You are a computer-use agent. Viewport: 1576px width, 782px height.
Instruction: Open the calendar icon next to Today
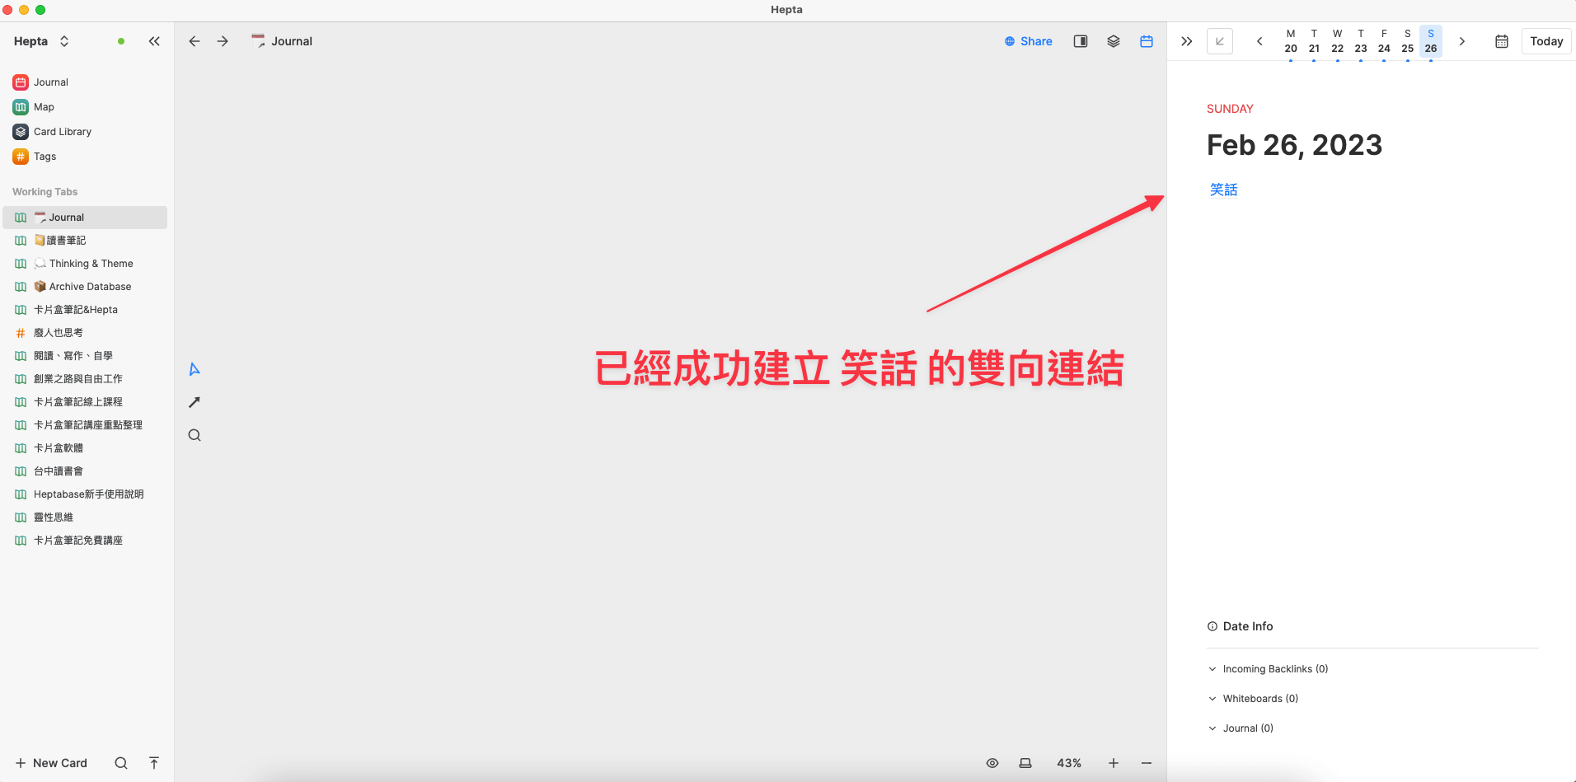click(1502, 40)
